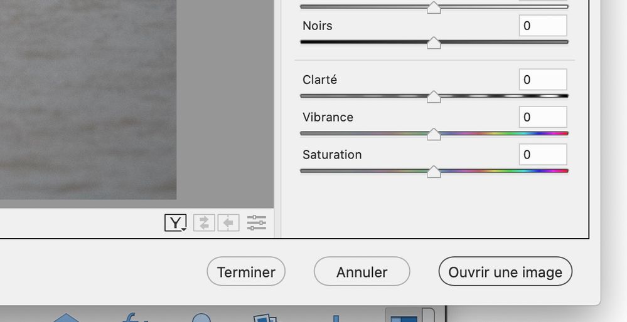Click the Vibrance value field
Image resolution: width=627 pixels, height=322 pixels.
coord(543,117)
